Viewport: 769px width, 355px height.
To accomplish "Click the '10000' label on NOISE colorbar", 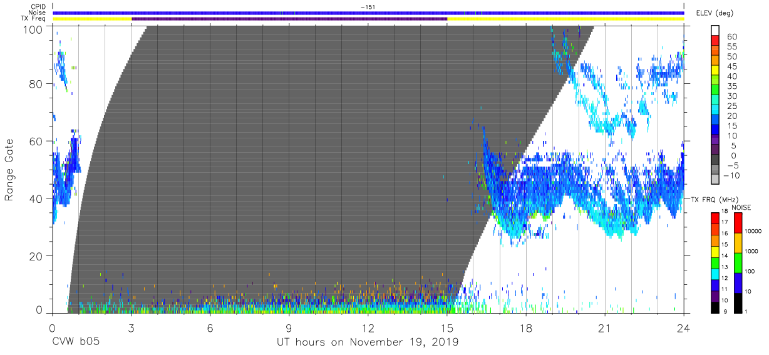I will [753, 231].
